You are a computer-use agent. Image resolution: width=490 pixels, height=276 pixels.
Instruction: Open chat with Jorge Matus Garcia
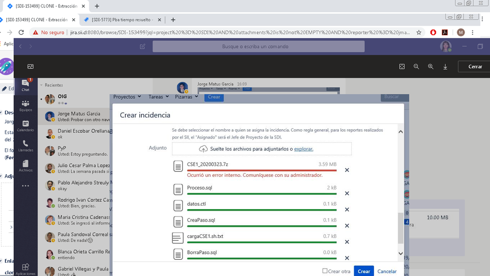[x=74, y=116]
